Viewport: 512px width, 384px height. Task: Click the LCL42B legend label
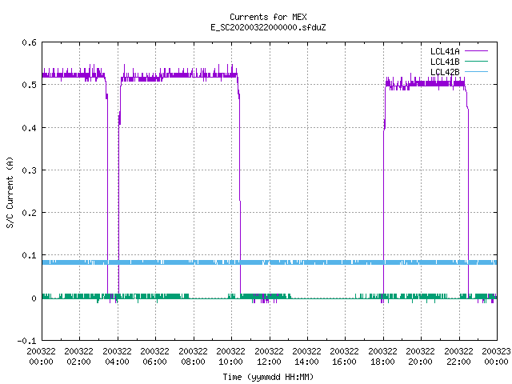coord(445,72)
